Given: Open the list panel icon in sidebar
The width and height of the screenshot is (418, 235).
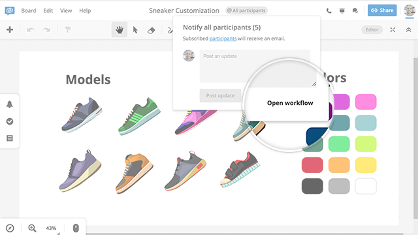Looking at the screenshot, I should click(x=10, y=138).
